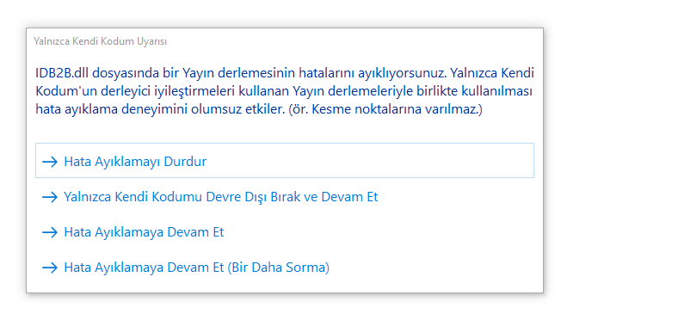Click the words hata ayıklama deneyimini in the message
684x320 pixels.
tap(111, 109)
